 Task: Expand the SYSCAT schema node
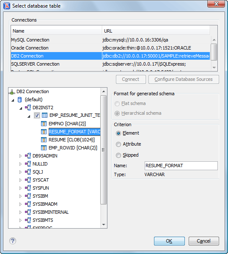(x=20, y=180)
